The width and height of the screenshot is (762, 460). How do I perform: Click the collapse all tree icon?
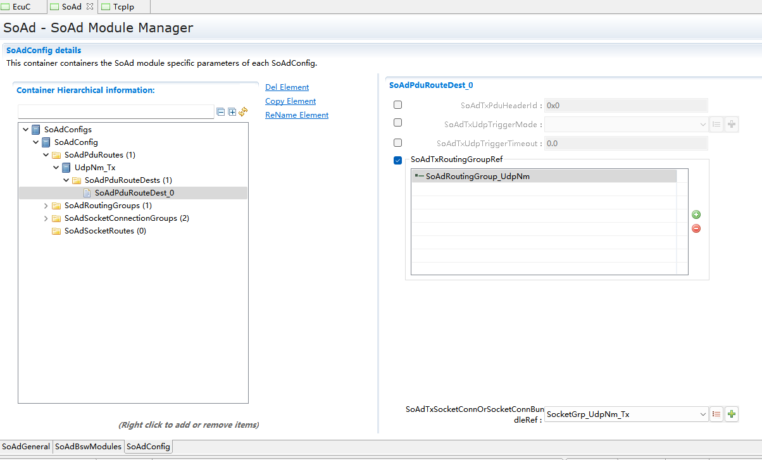[221, 112]
